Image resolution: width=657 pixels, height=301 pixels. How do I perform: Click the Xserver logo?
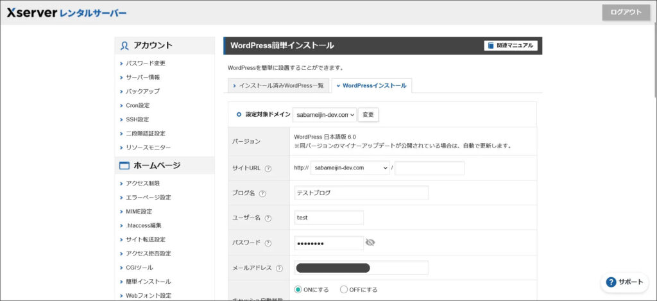(x=67, y=13)
